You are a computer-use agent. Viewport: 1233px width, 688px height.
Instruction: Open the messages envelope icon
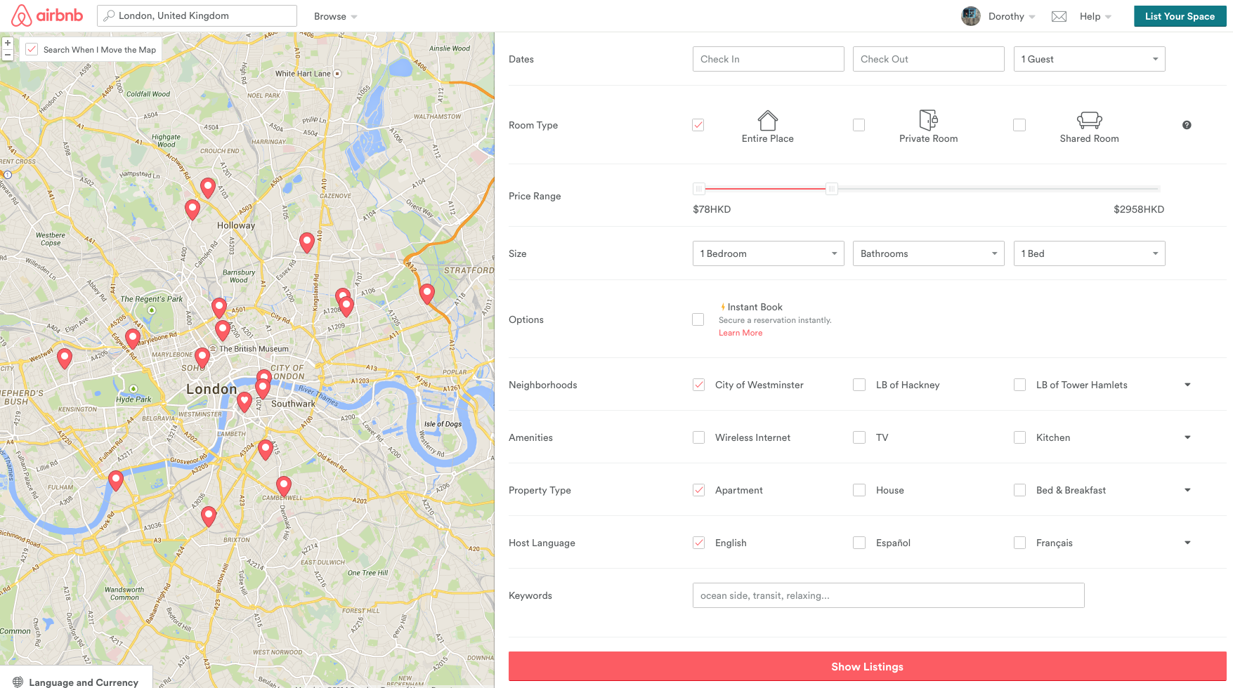pyautogui.click(x=1059, y=17)
